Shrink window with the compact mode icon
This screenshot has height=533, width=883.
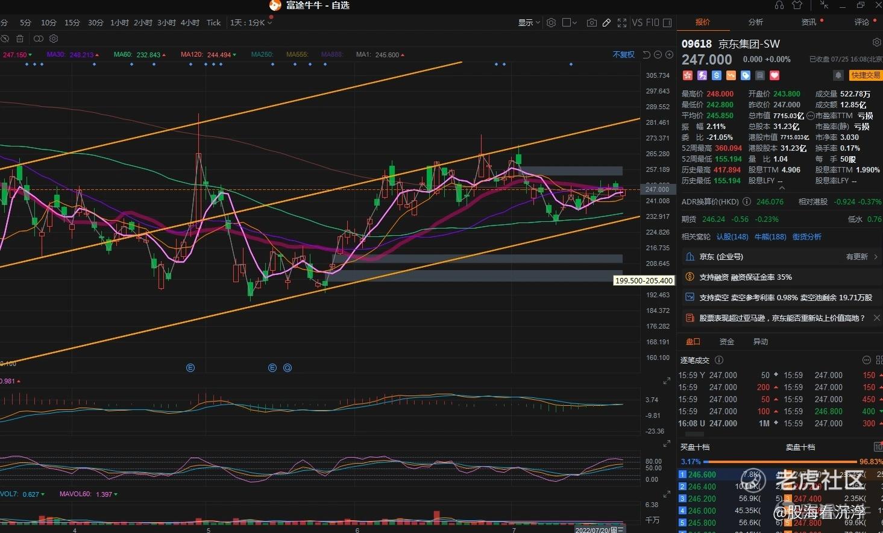824,5
